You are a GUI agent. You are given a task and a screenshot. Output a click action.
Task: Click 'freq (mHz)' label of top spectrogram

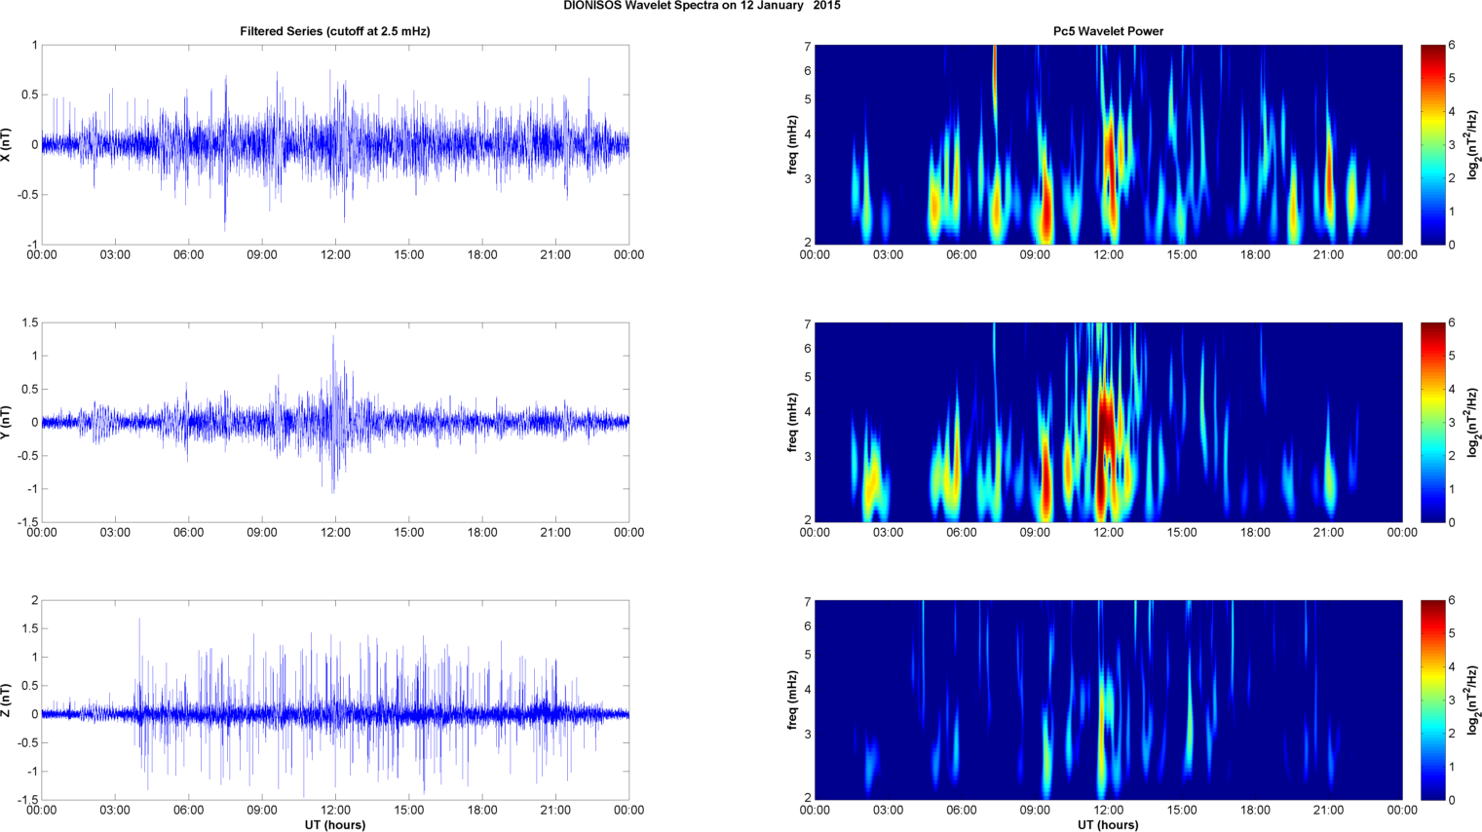[x=793, y=144]
